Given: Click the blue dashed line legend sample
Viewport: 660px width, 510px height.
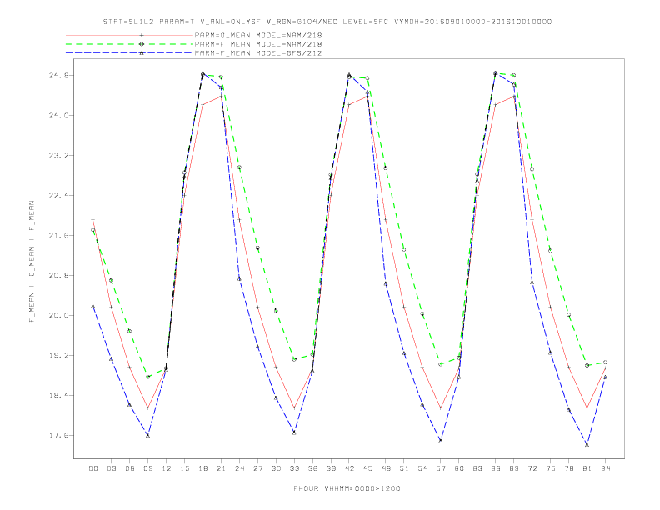Looking at the screenshot, I should pos(129,53).
